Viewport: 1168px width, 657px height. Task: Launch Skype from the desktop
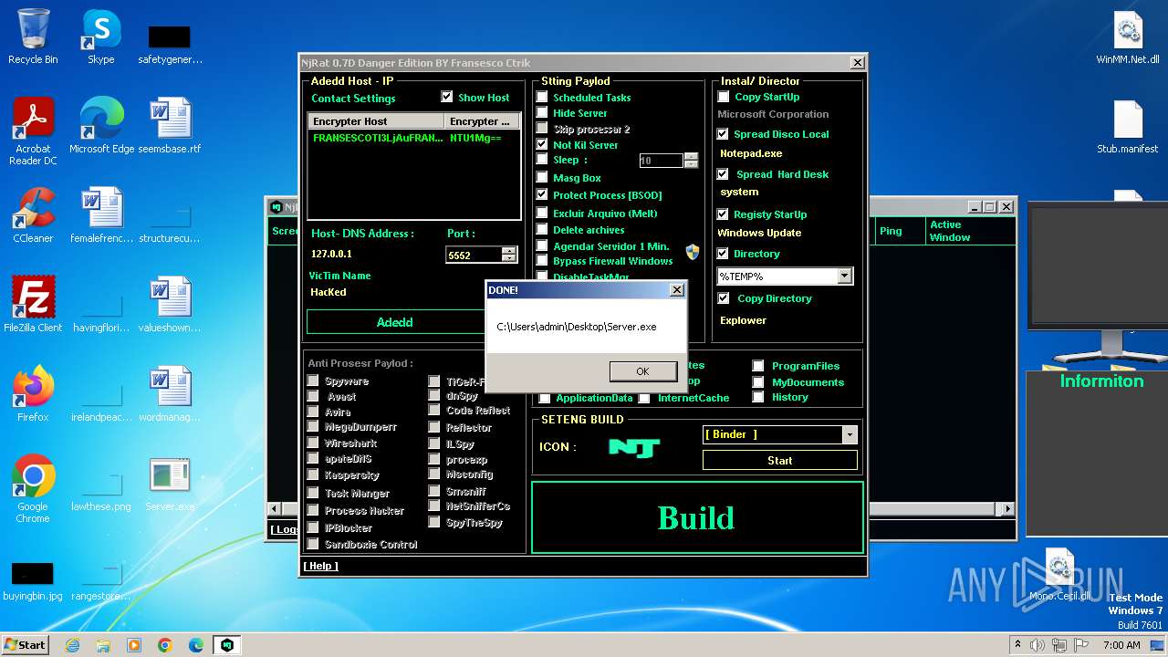(100, 36)
